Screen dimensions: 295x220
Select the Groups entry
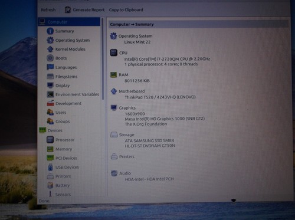pyautogui.click(x=63, y=122)
